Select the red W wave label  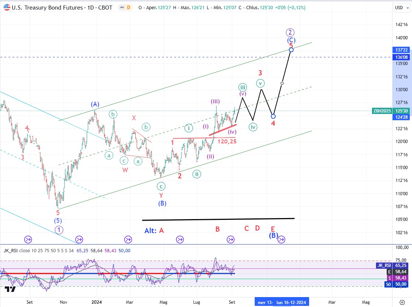pyautogui.click(x=125, y=170)
